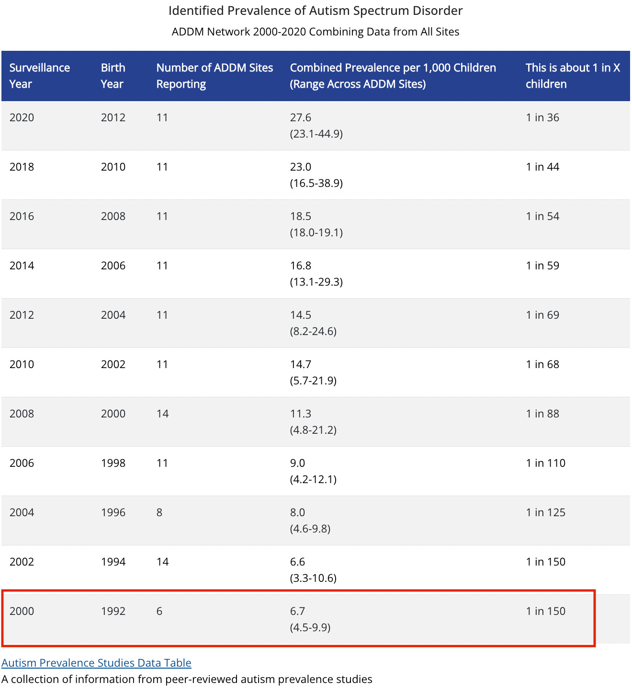Click the '1 in 125' cell
Screen dimensions: 632x694
pos(546,512)
